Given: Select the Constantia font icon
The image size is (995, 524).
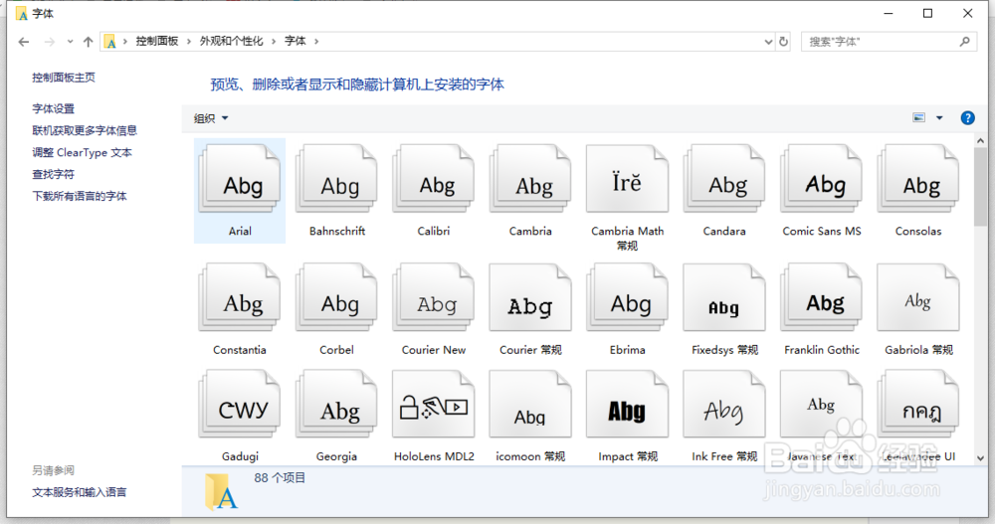Looking at the screenshot, I should pyautogui.click(x=239, y=297).
